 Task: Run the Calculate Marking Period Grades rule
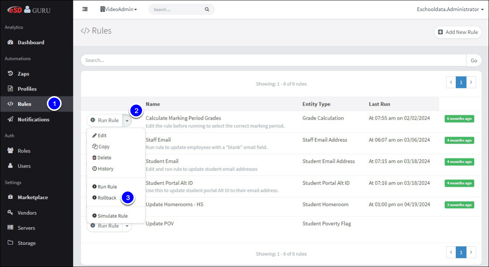coord(104,120)
